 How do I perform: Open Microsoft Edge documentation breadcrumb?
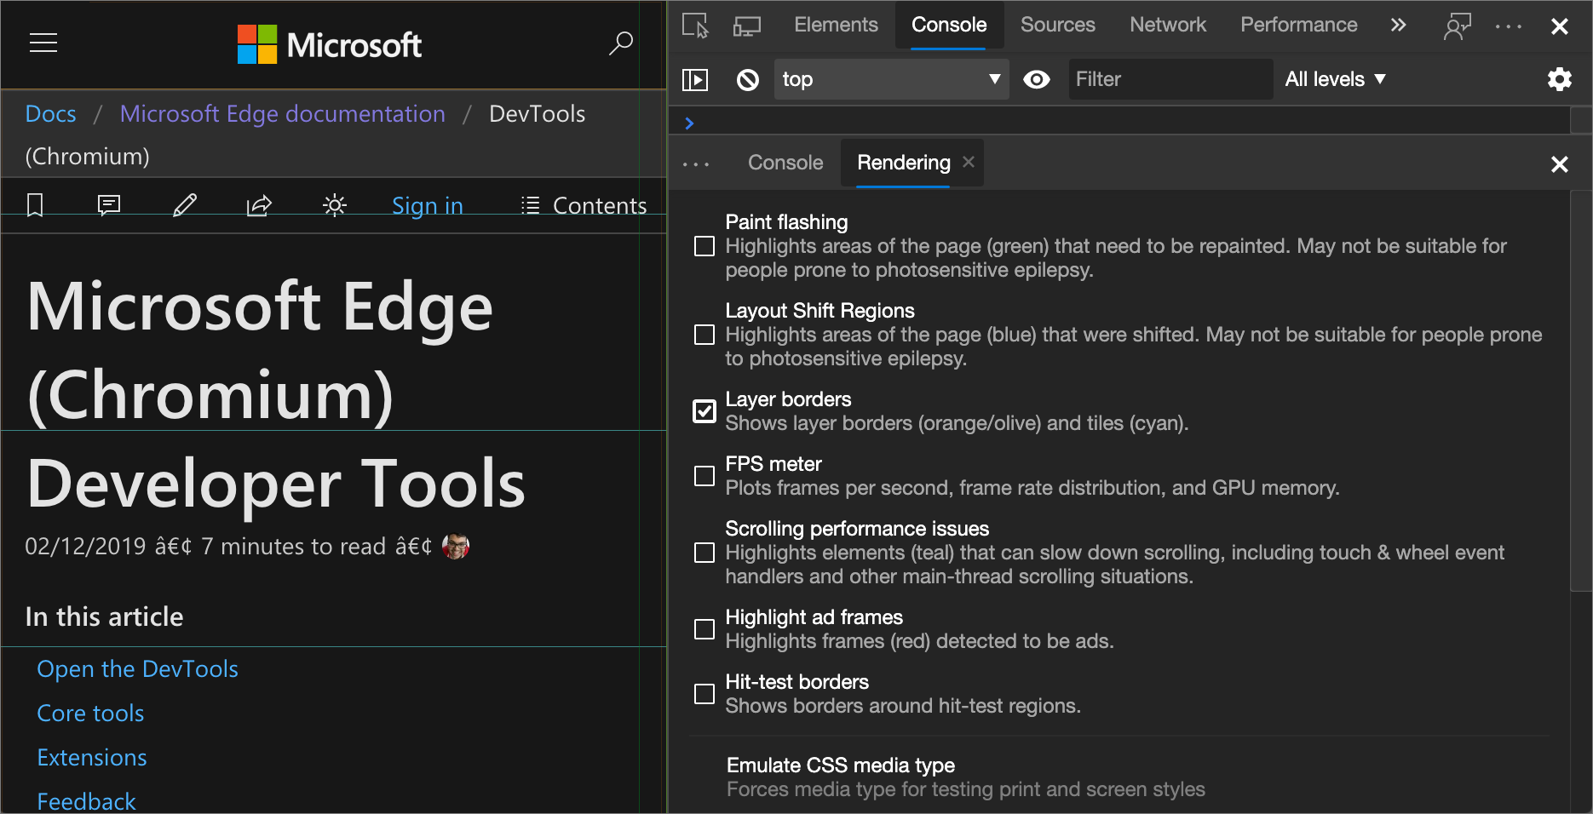pyautogui.click(x=283, y=113)
